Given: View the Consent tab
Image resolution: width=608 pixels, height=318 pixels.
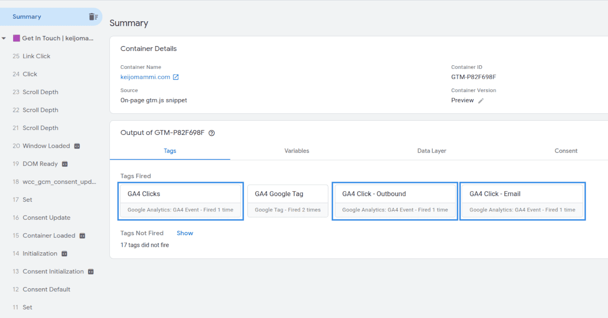Looking at the screenshot, I should coord(566,151).
